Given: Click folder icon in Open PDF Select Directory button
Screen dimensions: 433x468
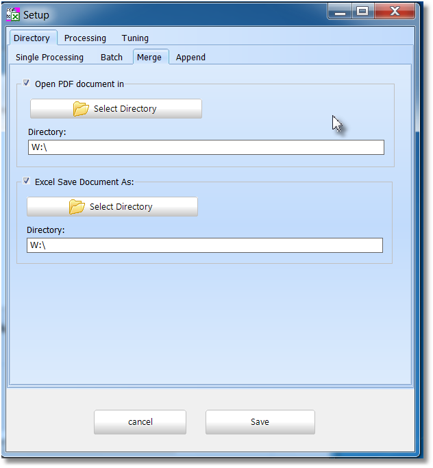Looking at the screenshot, I should pyautogui.click(x=81, y=109).
